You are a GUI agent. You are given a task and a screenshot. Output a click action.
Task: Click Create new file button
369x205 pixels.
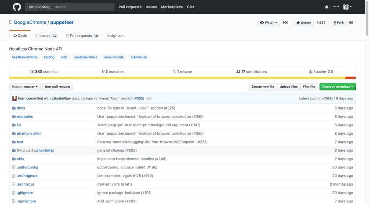click(x=263, y=87)
